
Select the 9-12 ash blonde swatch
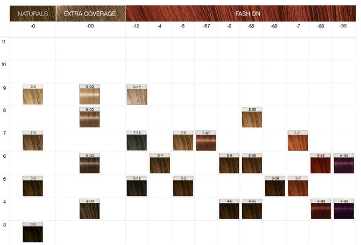pos(137,95)
